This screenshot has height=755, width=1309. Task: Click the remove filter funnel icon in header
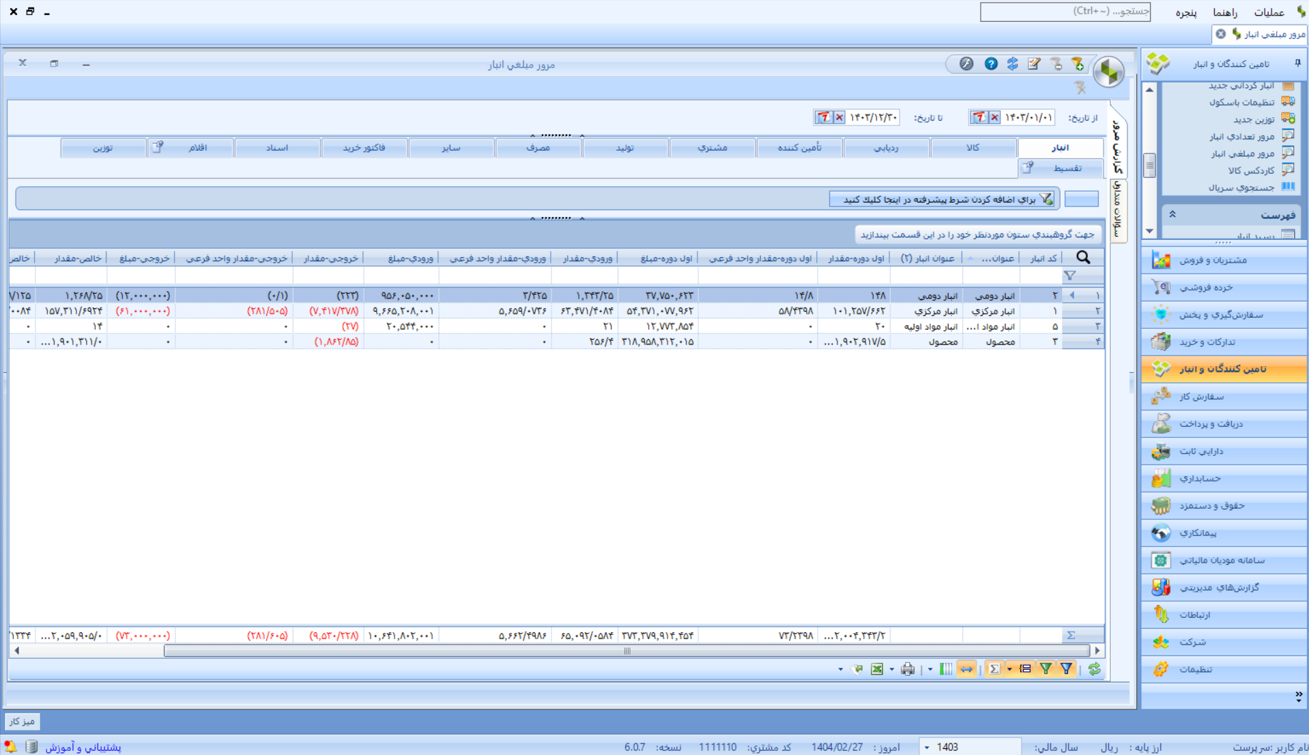(x=1056, y=64)
